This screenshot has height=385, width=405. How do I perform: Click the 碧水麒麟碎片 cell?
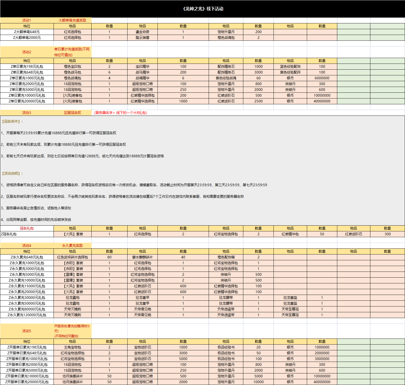tap(143, 257)
